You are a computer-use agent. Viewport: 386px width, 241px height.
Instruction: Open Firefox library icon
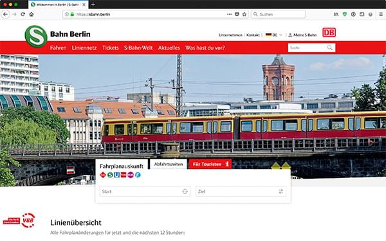point(336,14)
